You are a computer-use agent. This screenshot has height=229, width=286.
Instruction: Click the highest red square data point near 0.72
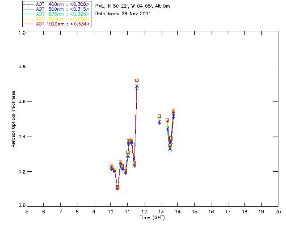pos(137,80)
